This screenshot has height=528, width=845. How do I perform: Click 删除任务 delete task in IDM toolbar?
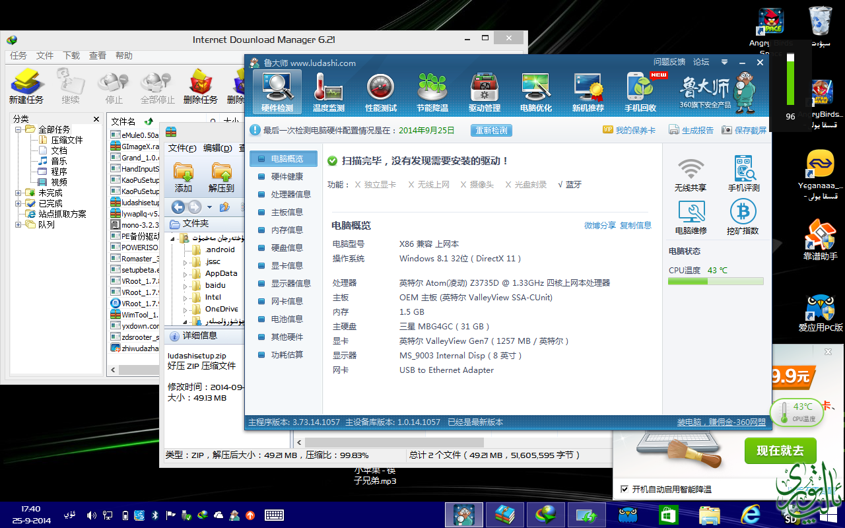201,86
